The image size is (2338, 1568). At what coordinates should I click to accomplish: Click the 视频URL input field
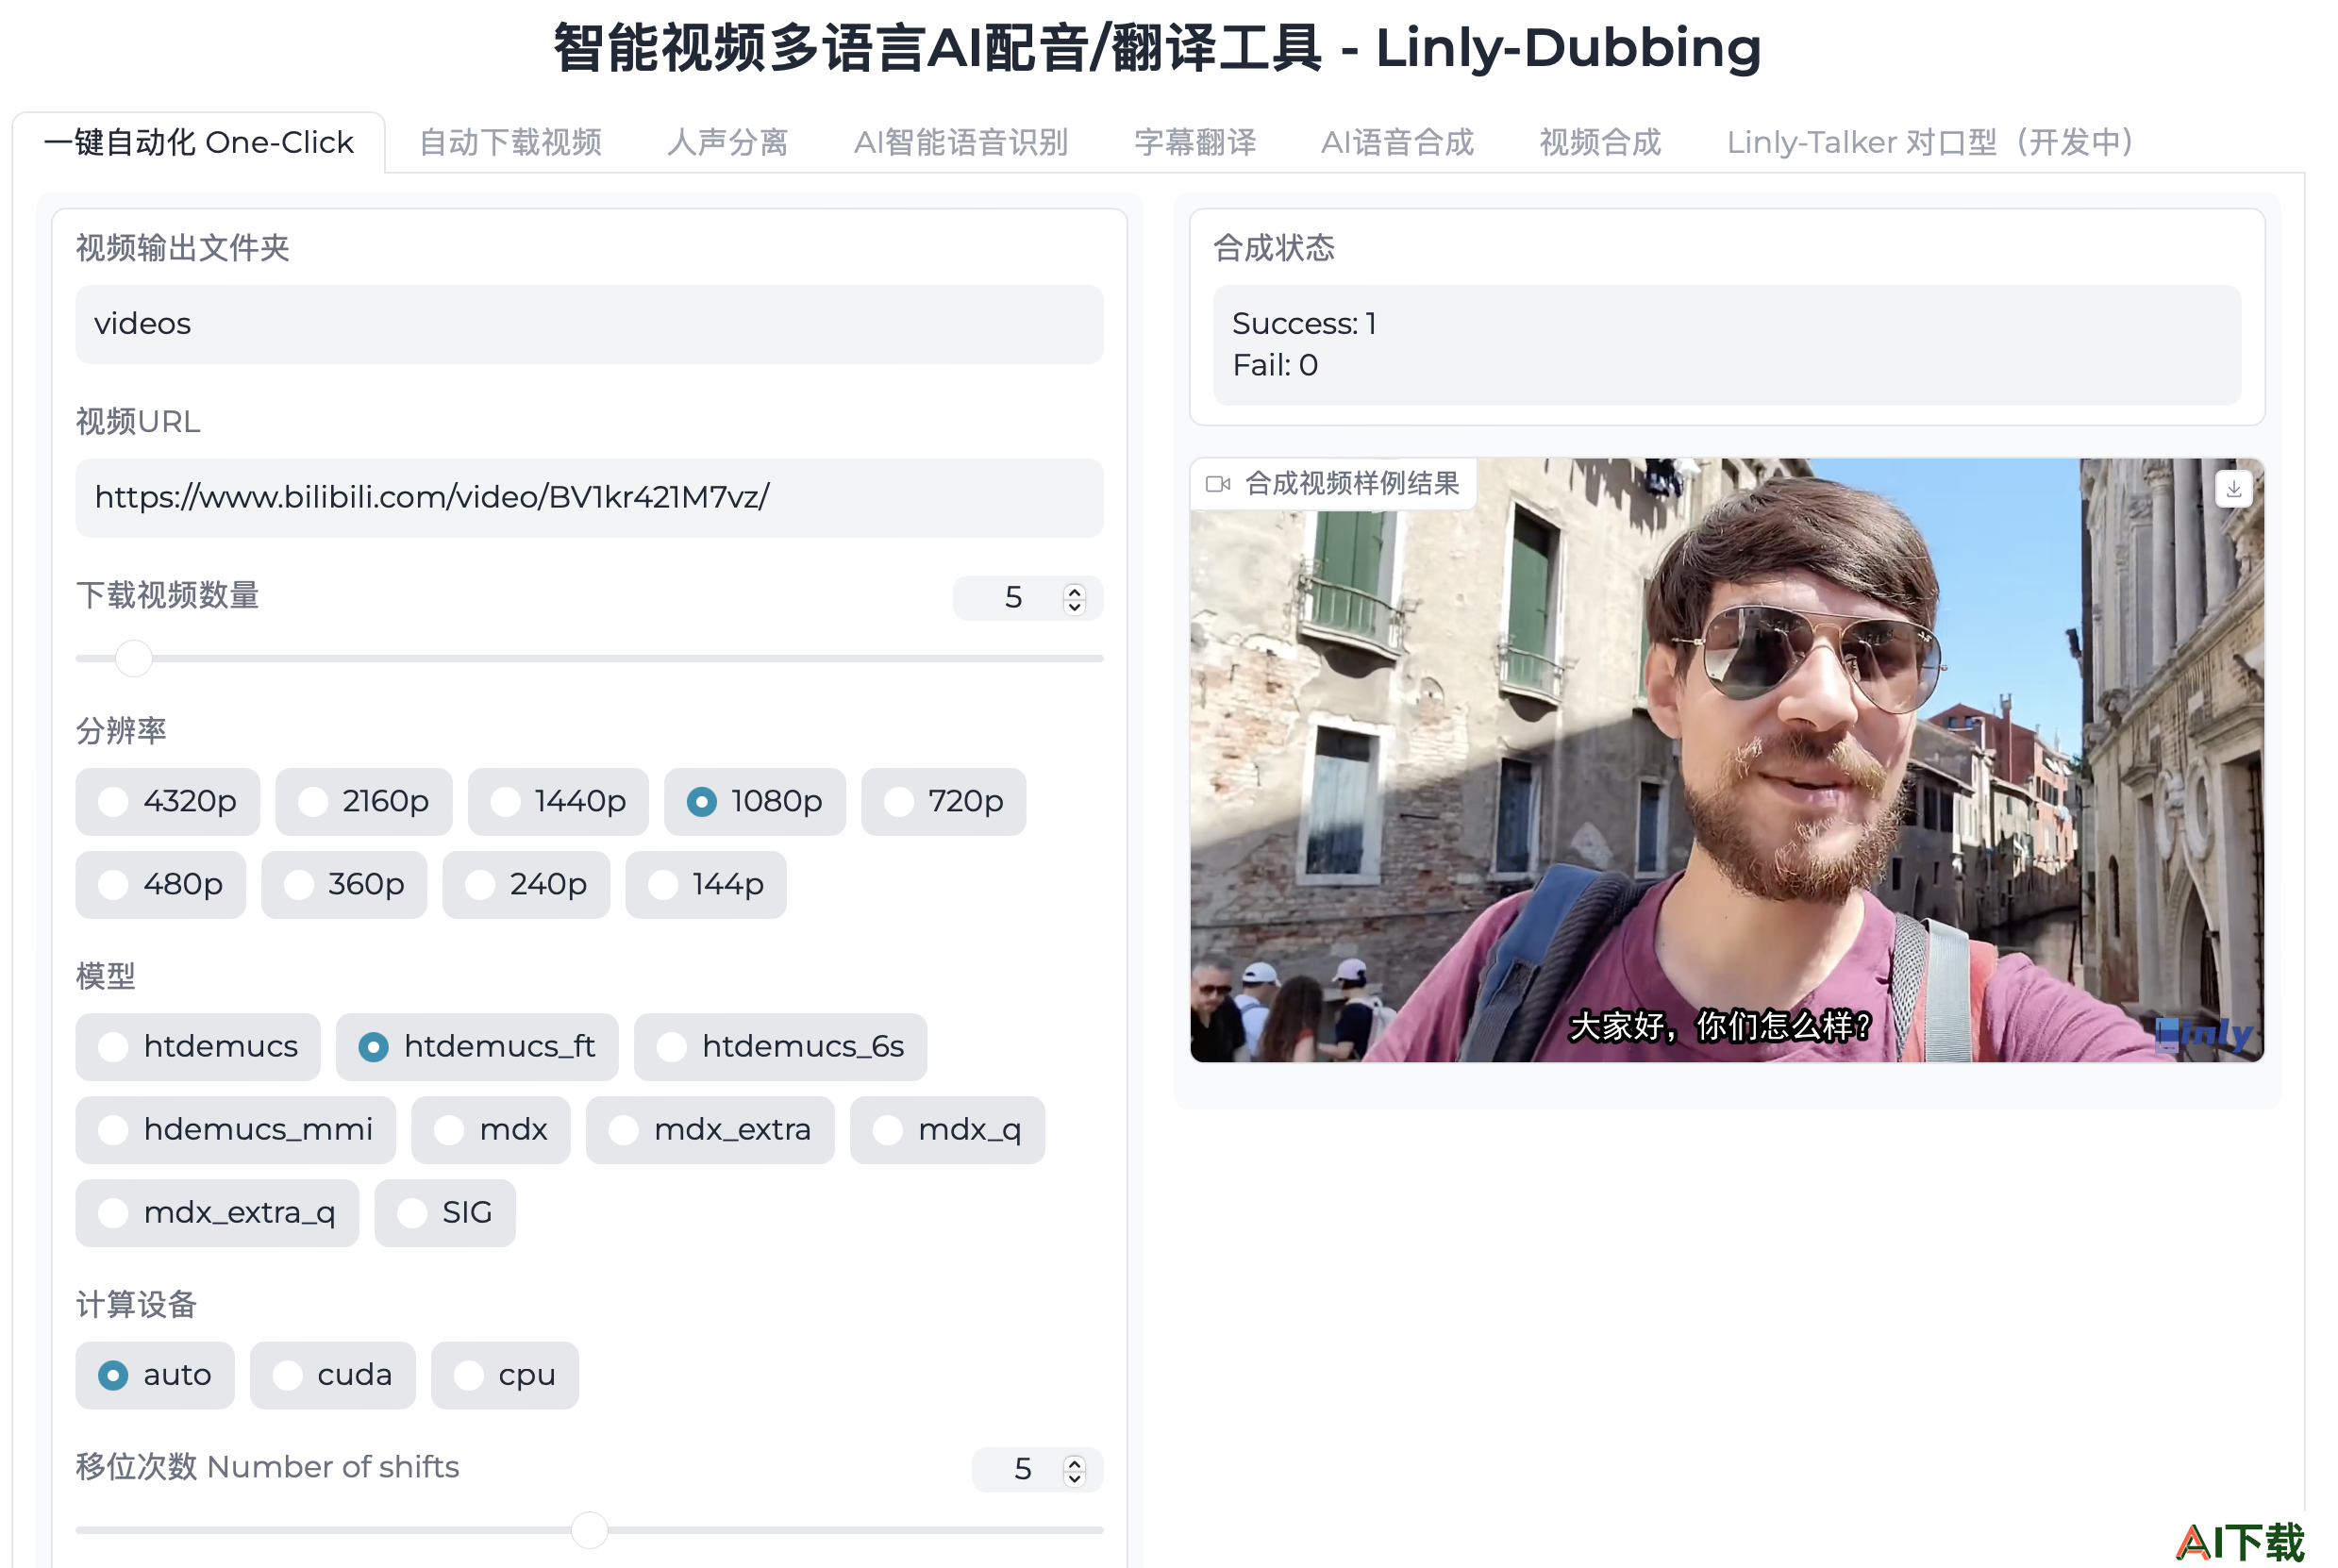tap(590, 498)
